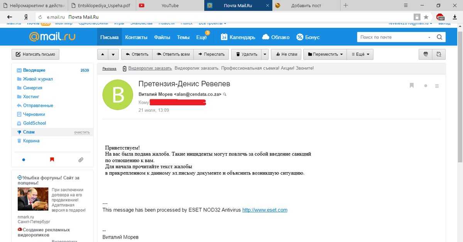This screenshot has height=242, width=463.
Task: Open the ad document icon before 'Видеоролик заказать'
Action: [124, 69]
